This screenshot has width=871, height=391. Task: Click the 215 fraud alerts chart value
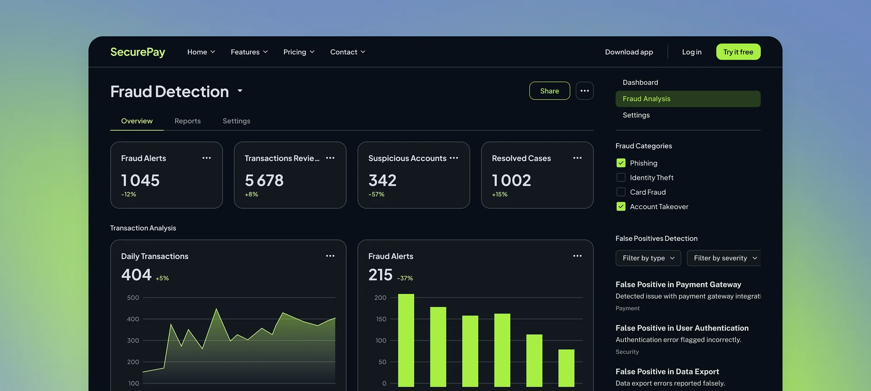coord(380,275)
